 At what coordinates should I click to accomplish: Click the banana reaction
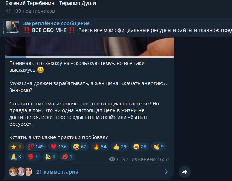[50, 157]
